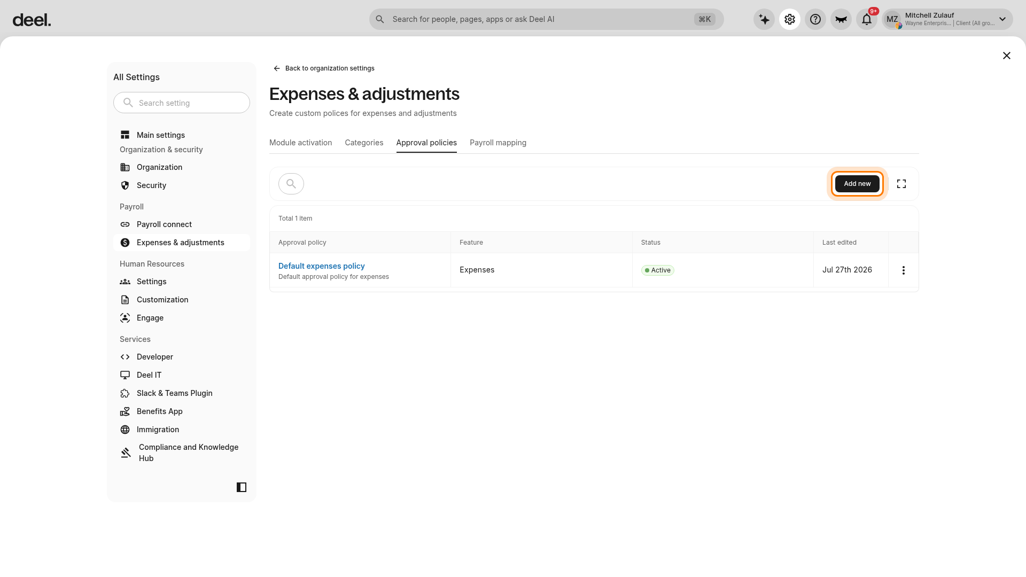
Task: Open the help question mark icon
Action: (x=815, y=19)
